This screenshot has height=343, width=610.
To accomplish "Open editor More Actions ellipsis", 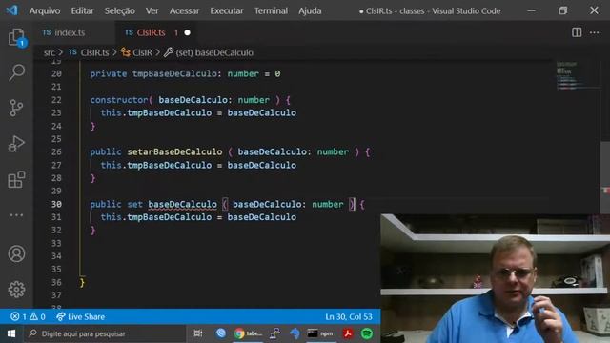I will click(594, 32).
